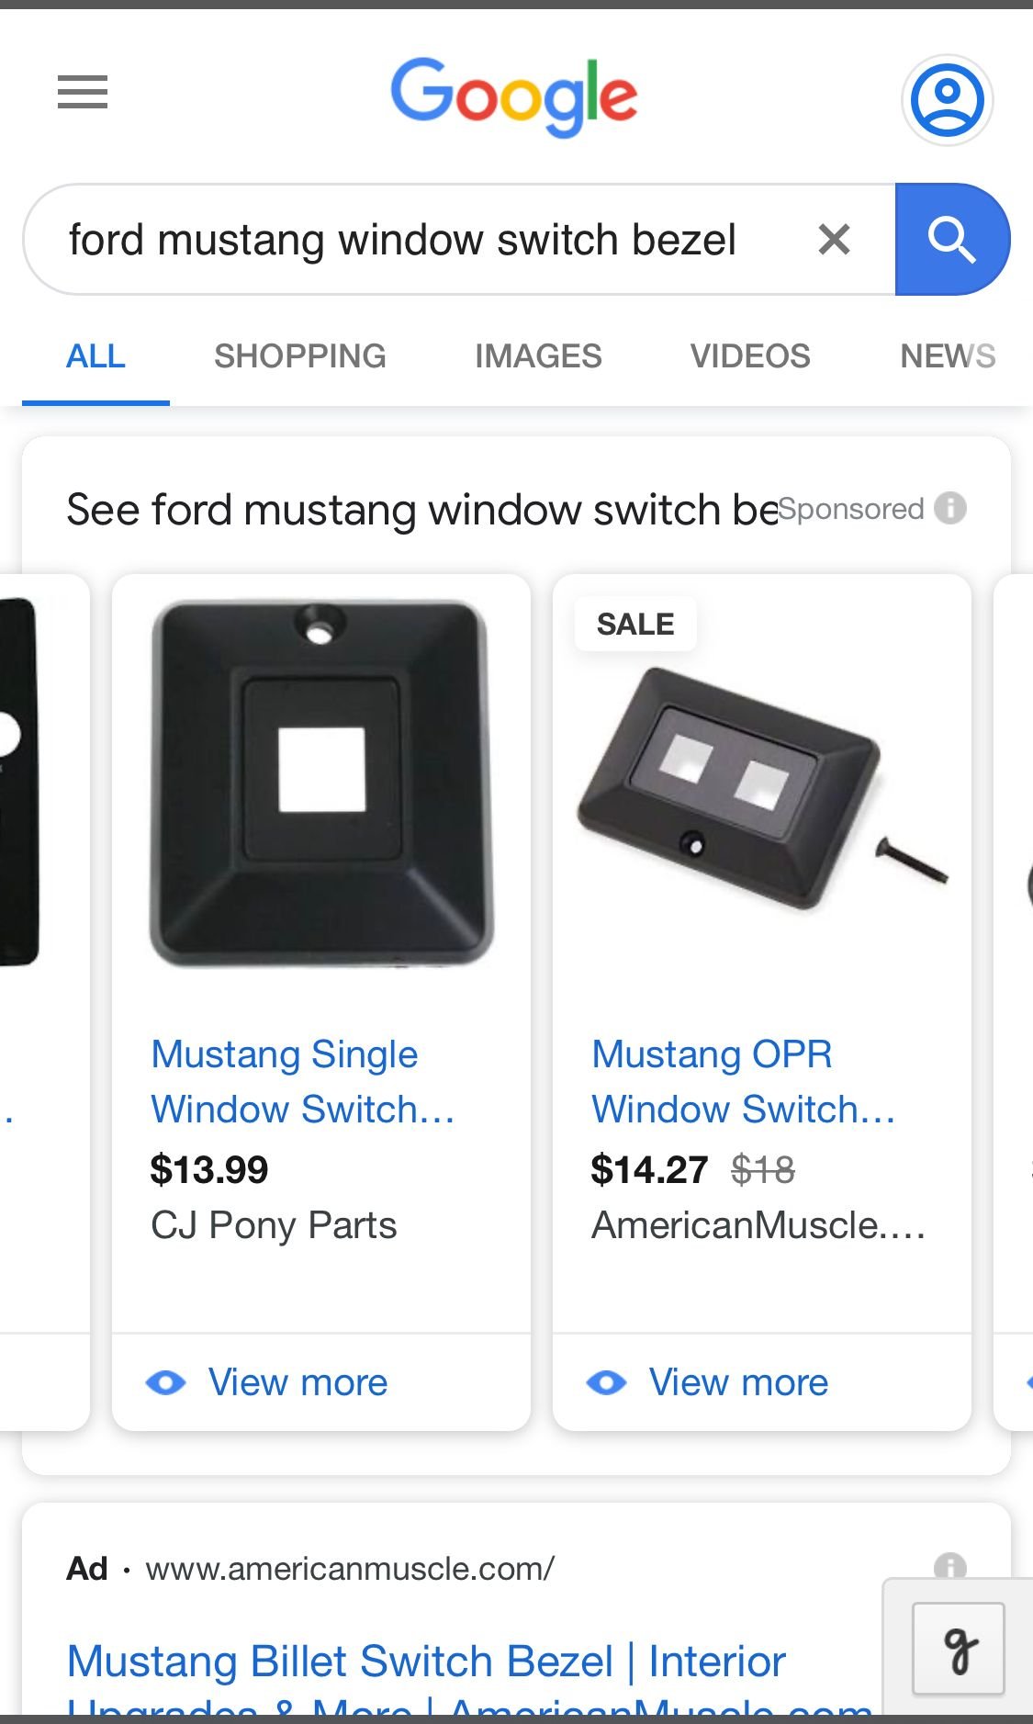Viewport: 1033px width, 1724px height.
Task: Open the Mustang Billet Switch Bezel ad link
Action: point(425,1661)
